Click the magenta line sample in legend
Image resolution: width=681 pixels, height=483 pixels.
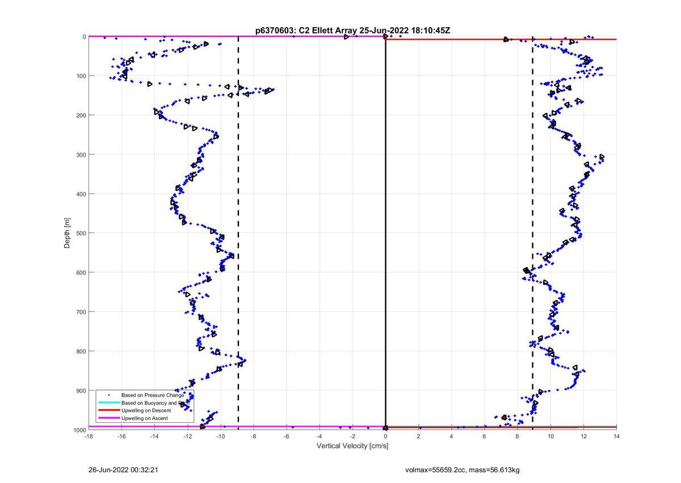point(108,418)
